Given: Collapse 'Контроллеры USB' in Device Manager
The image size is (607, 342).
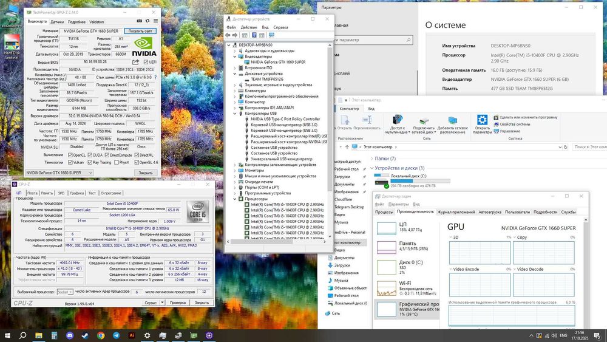Looking at the screenshot, I should tap(235, 114).
